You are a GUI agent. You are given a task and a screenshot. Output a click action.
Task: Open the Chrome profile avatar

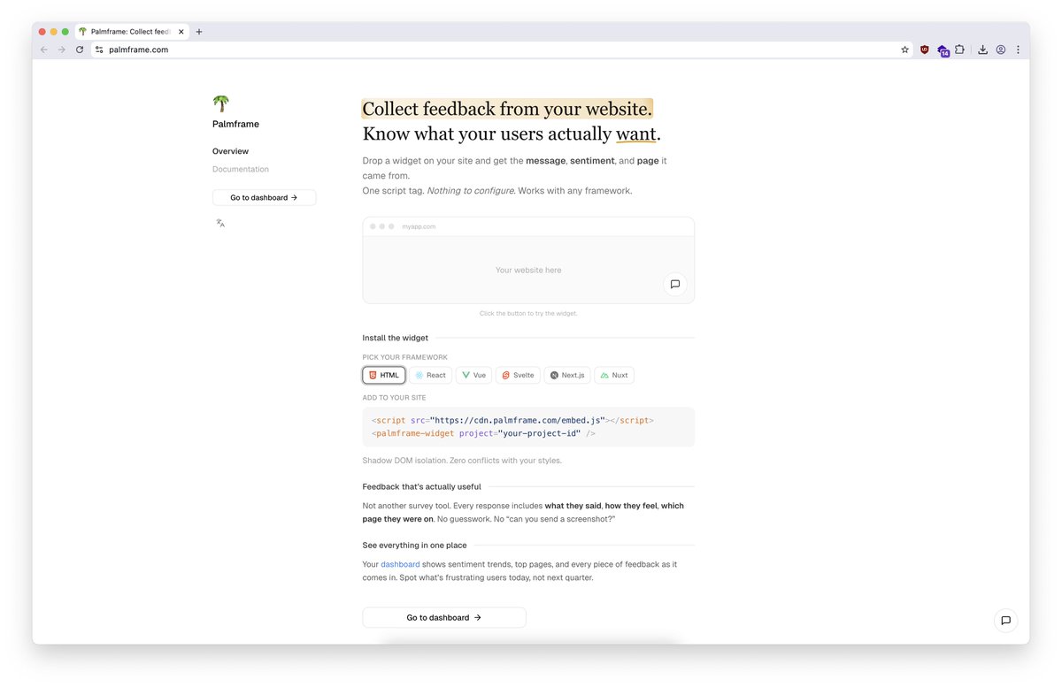click(x=1001, y=50)
